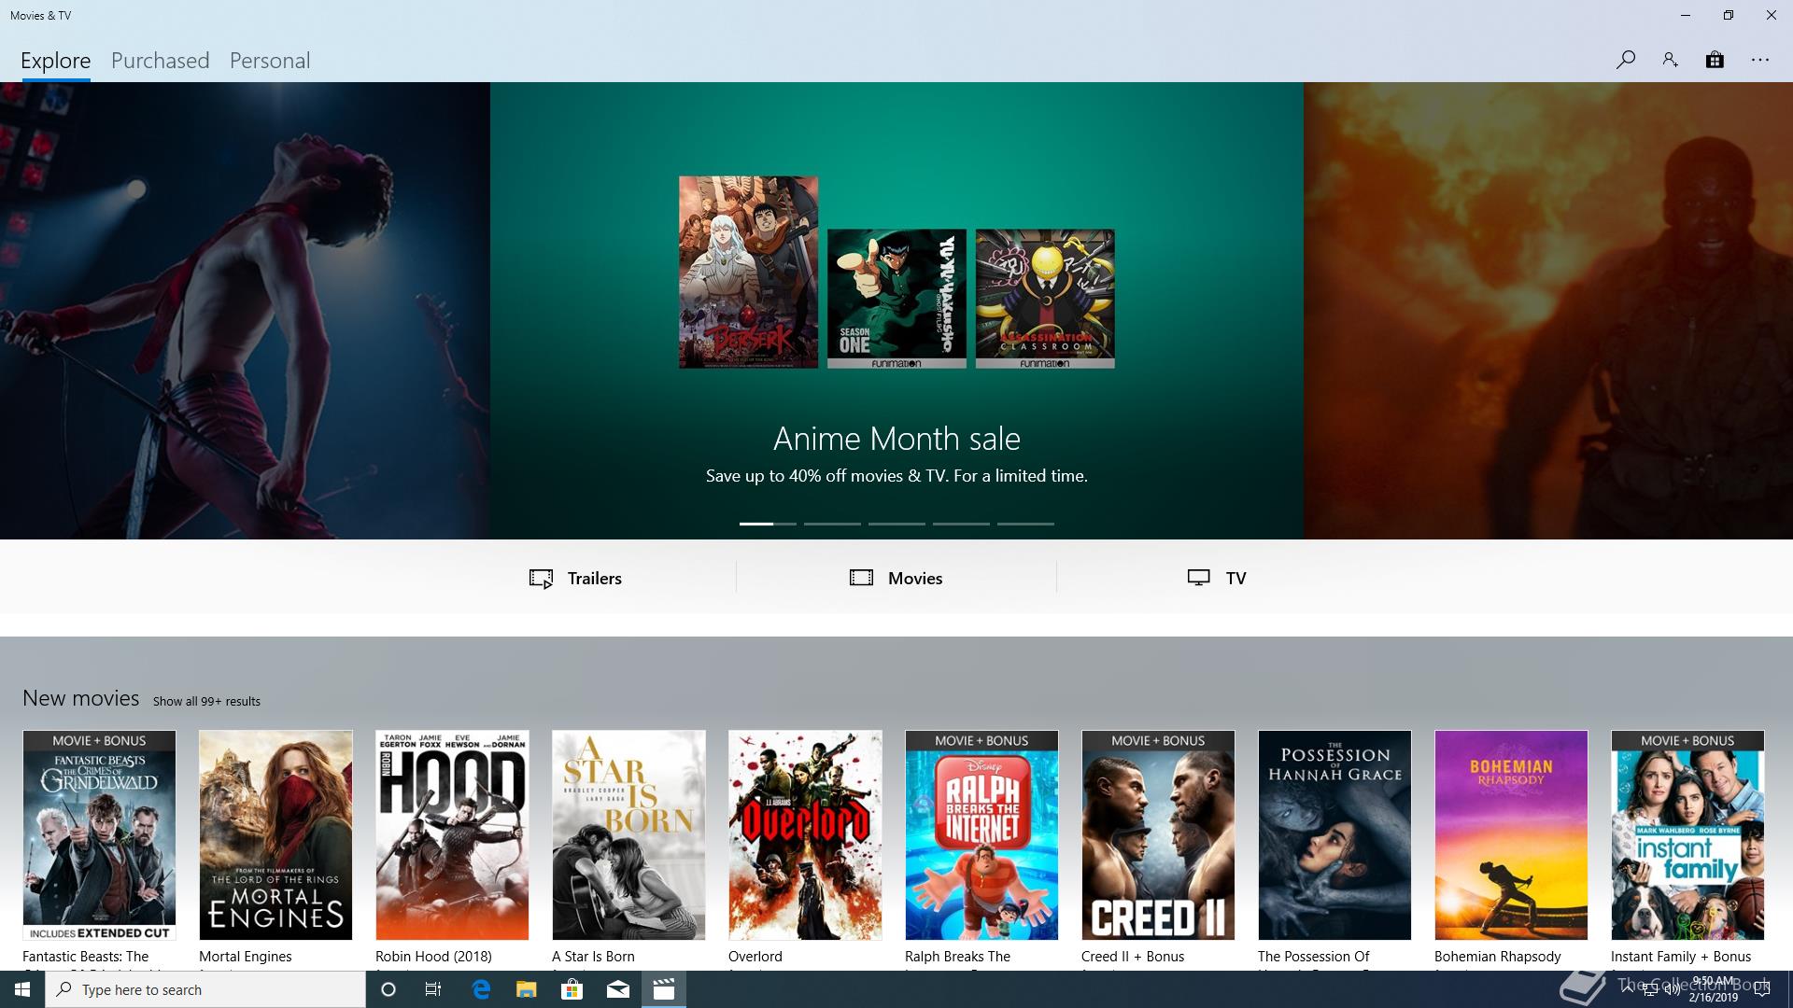
Task: Click the Trailers screen icon
Action: [541, 579]
